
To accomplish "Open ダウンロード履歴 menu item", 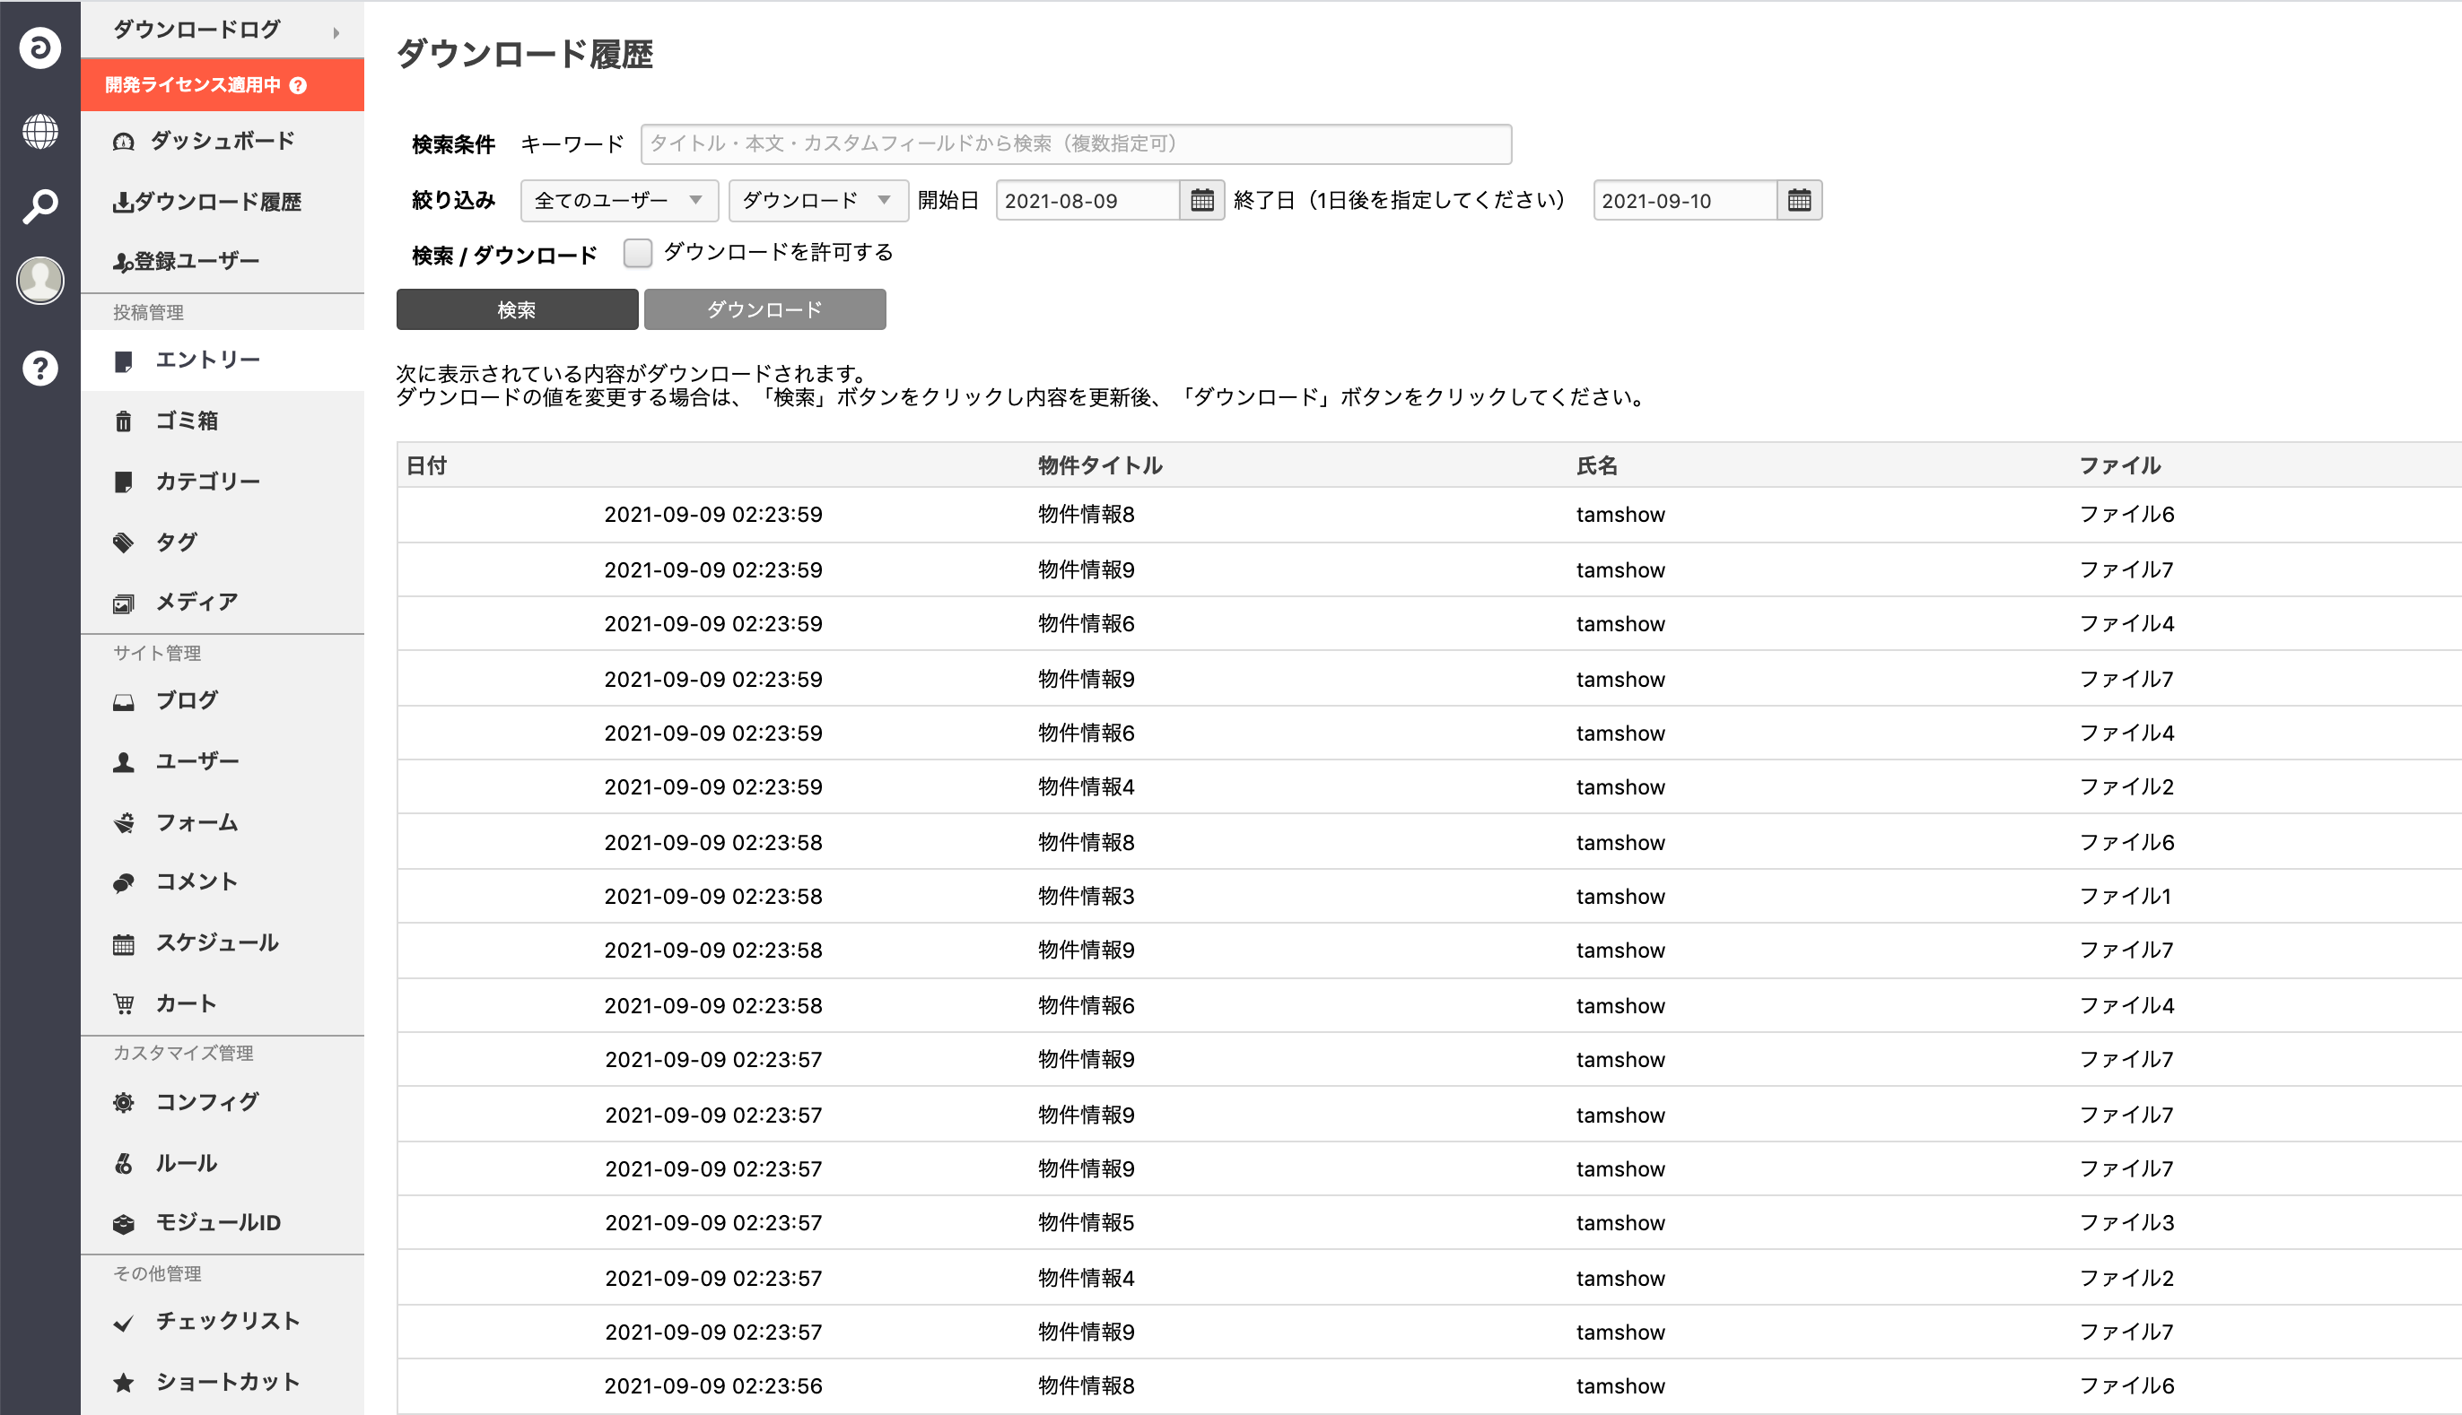I will (x=223, y=202).
